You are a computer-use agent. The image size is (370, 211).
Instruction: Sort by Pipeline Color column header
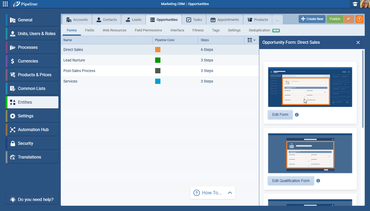[x=175, y=40]
